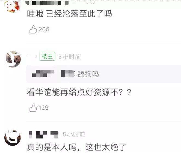This screenshot has height=153, width=181.
Task: Tap the thumbs-up icon next to 129
Action: [x=33, y=108]
